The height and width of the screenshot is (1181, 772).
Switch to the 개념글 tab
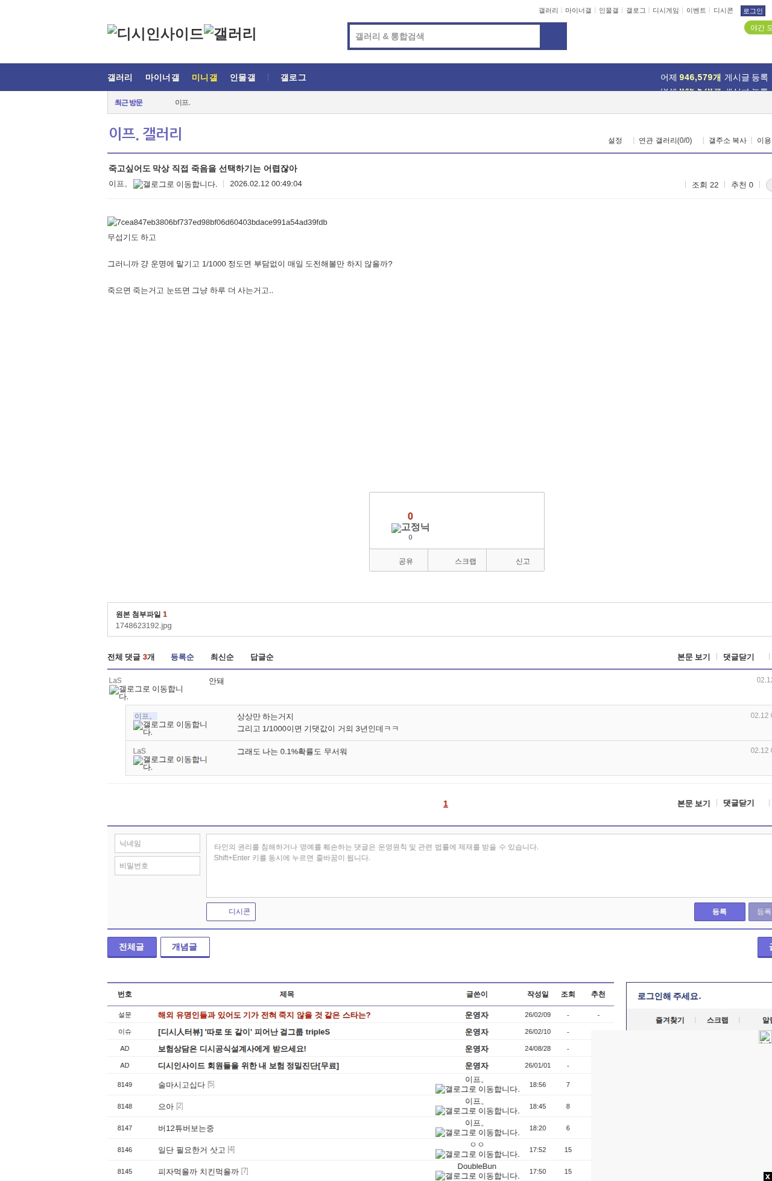point(185,947)
